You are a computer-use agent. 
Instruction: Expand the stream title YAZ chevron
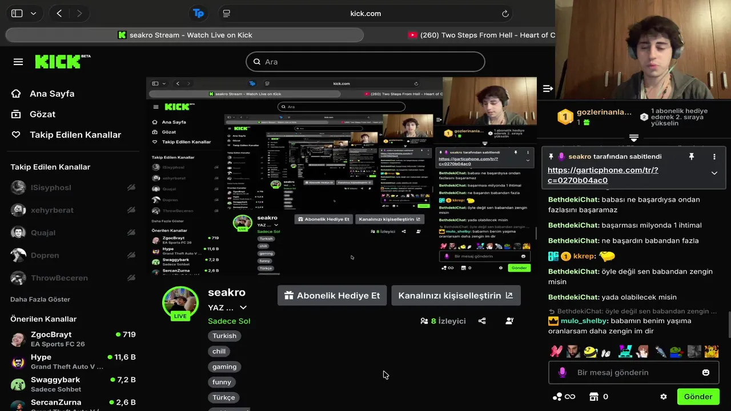[x=243, y=308]
